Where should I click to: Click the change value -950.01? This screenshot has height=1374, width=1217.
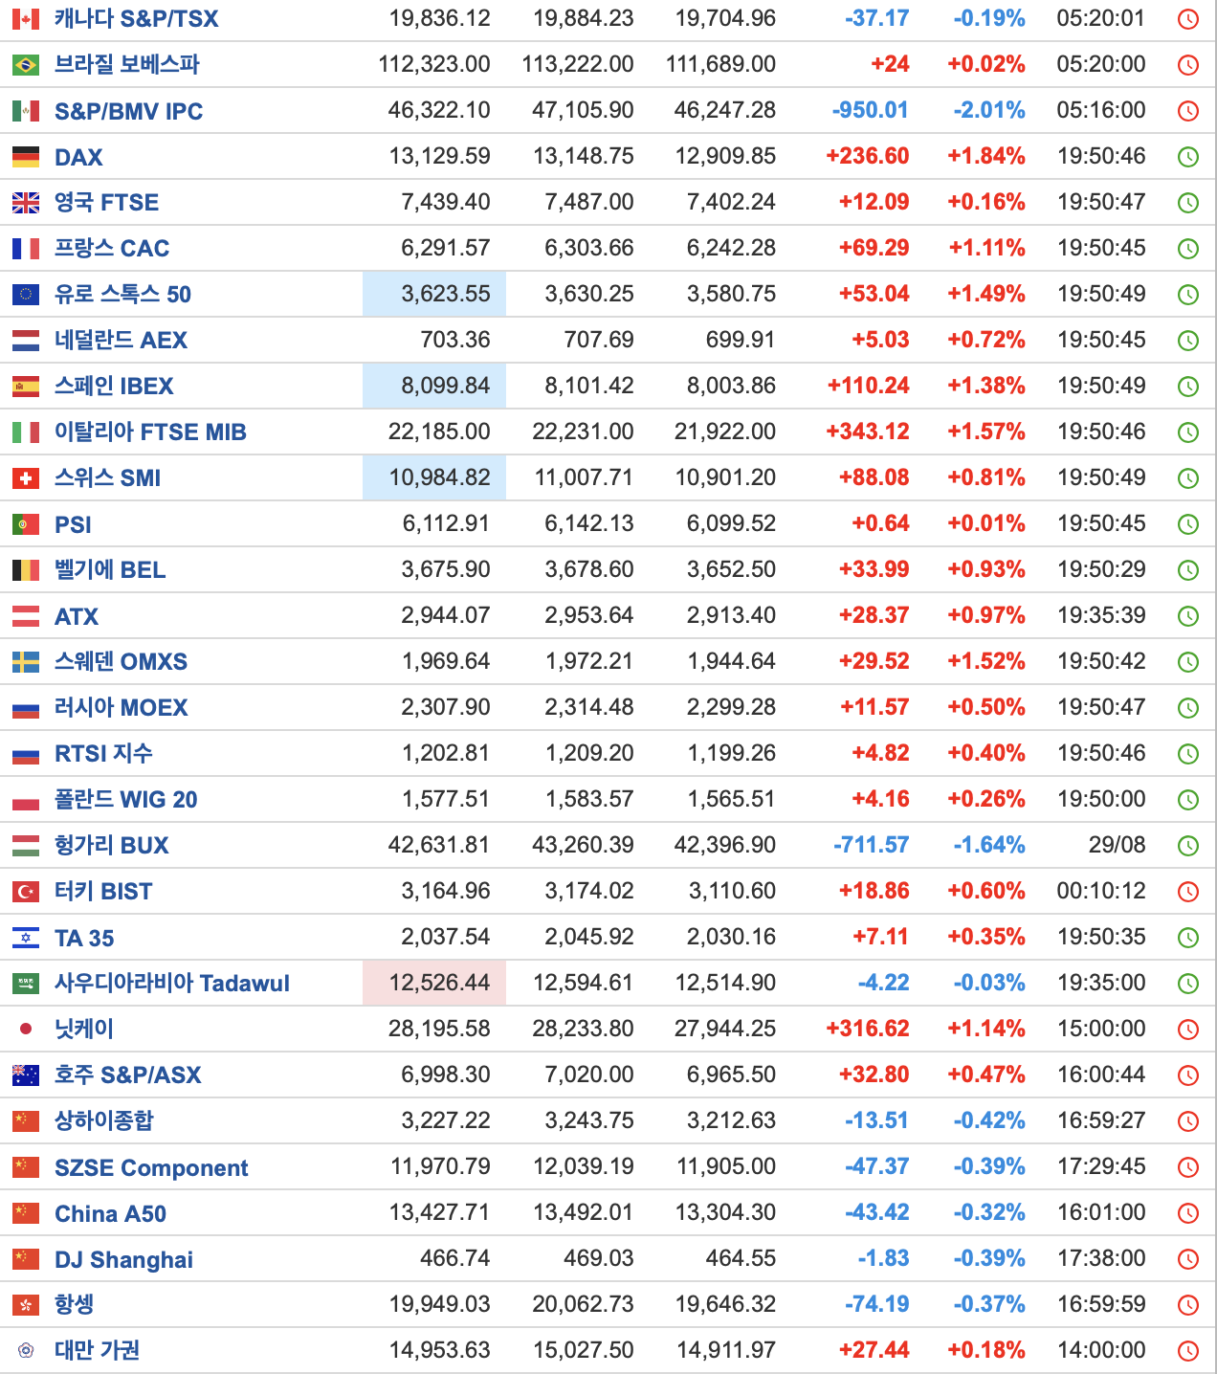870,110
